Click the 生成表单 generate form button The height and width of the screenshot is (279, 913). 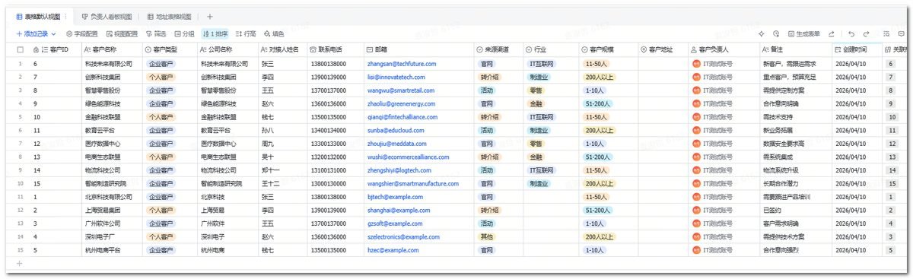[803, 34]
